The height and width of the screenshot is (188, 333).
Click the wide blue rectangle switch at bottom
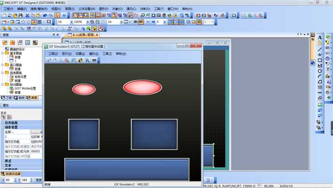[127, 169]
